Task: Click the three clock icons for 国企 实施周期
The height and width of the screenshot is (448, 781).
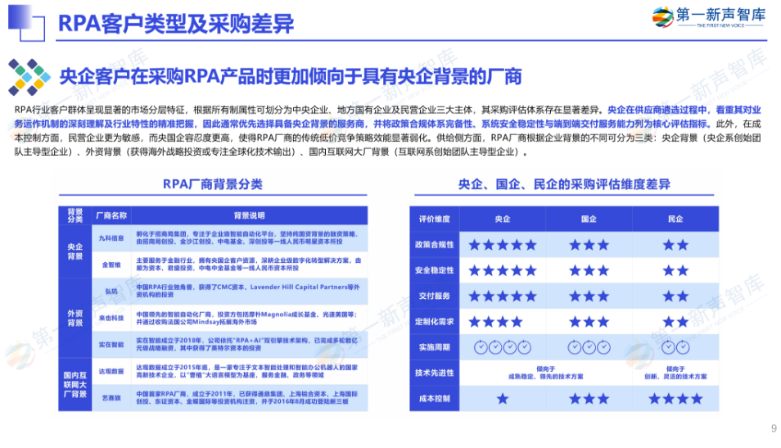Action: 589,347
